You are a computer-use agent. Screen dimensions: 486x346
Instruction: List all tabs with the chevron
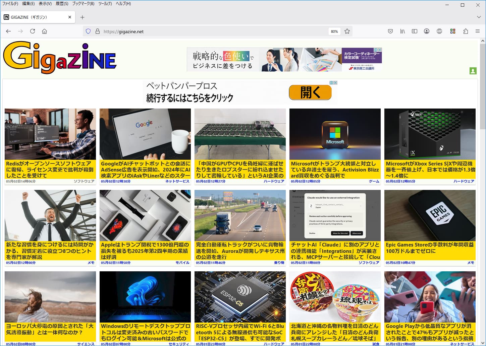coord(479,17)
